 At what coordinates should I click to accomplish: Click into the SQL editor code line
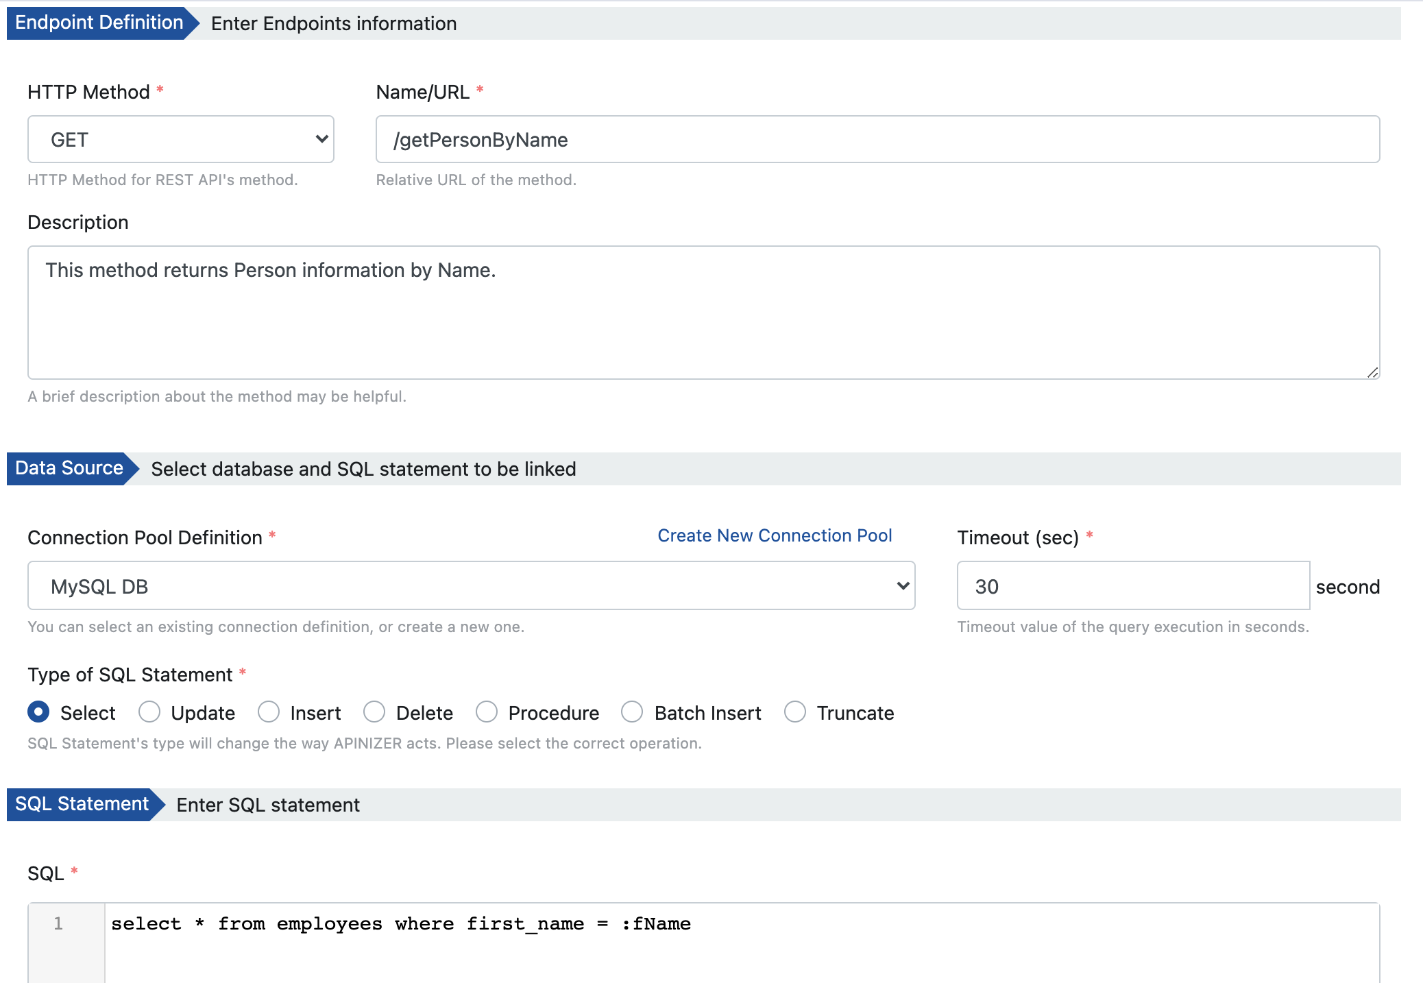400,924
